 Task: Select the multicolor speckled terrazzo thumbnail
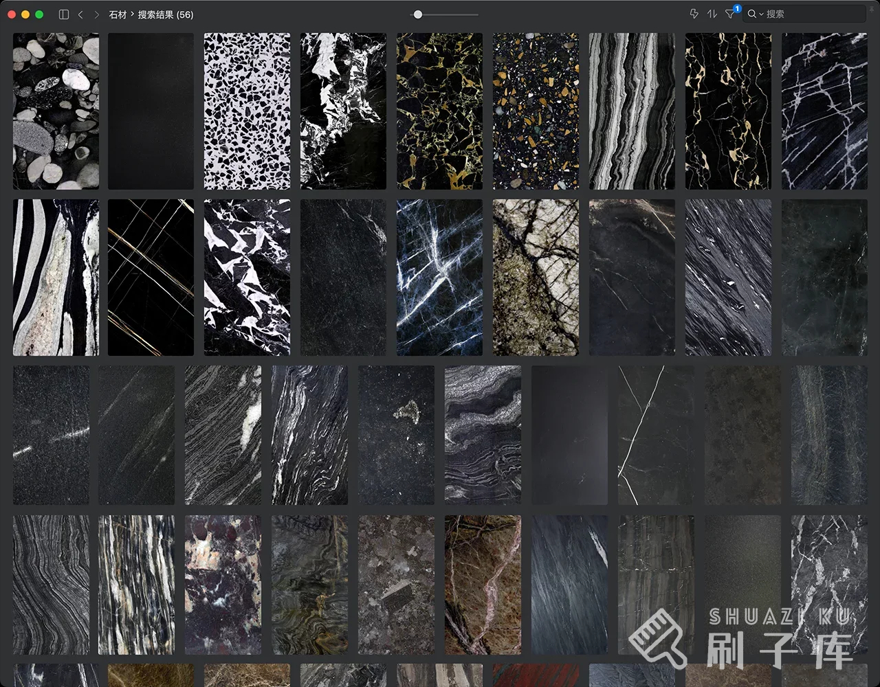point(536,111)
